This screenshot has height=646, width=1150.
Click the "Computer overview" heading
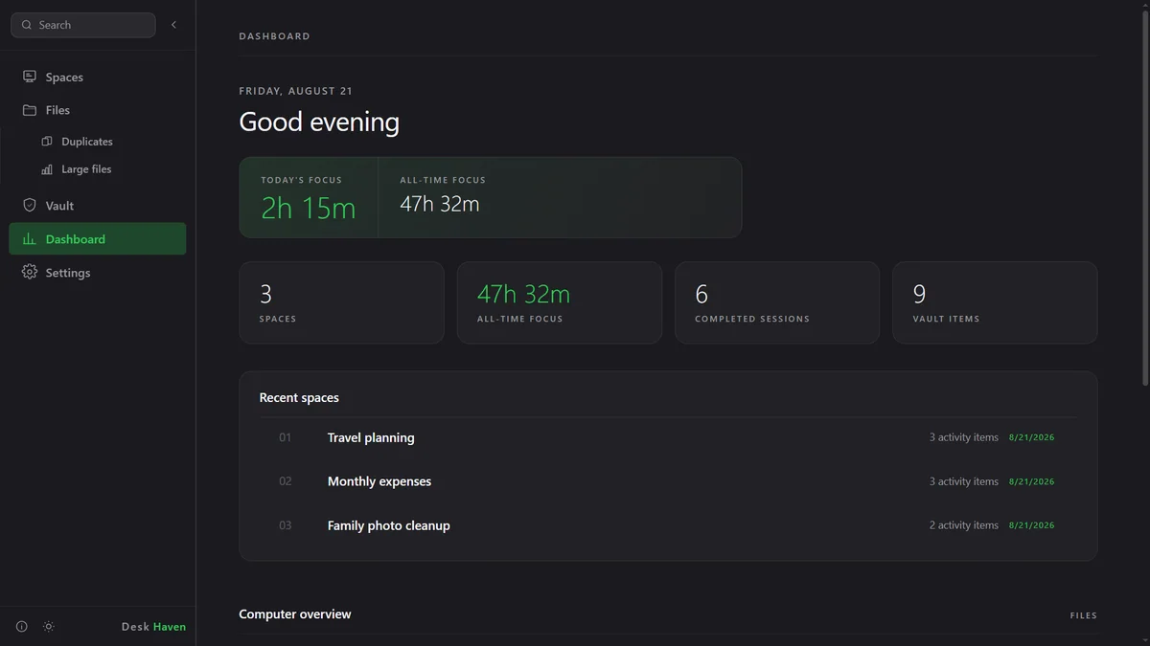click(295, 614)
